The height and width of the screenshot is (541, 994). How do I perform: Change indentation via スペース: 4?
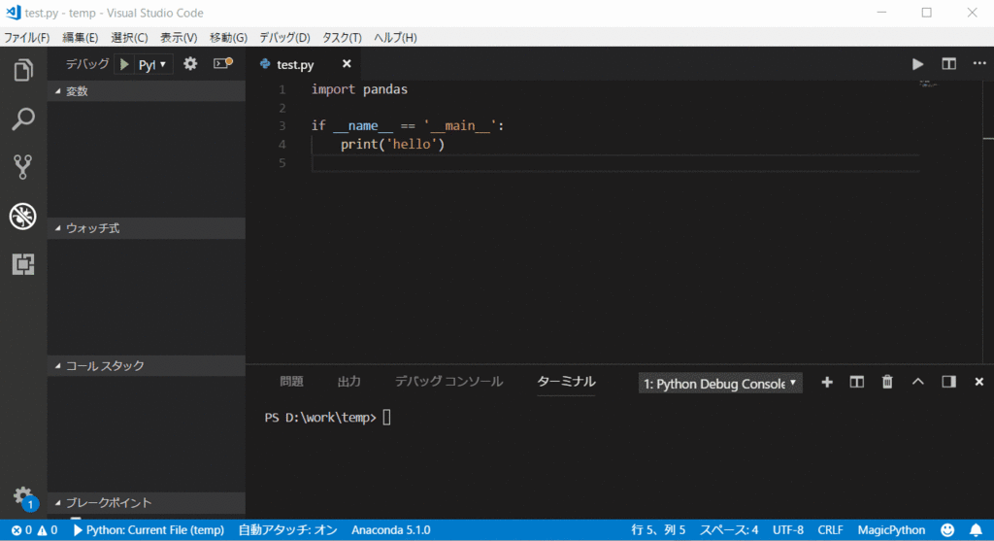pos(729,529)
